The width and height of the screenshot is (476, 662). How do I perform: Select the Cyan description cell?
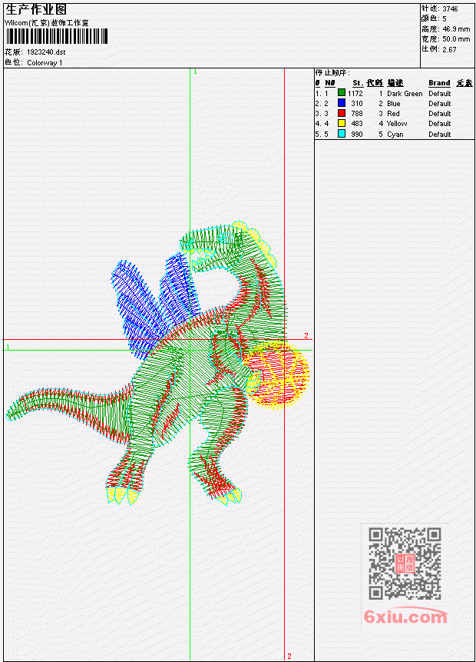(395, 135)
